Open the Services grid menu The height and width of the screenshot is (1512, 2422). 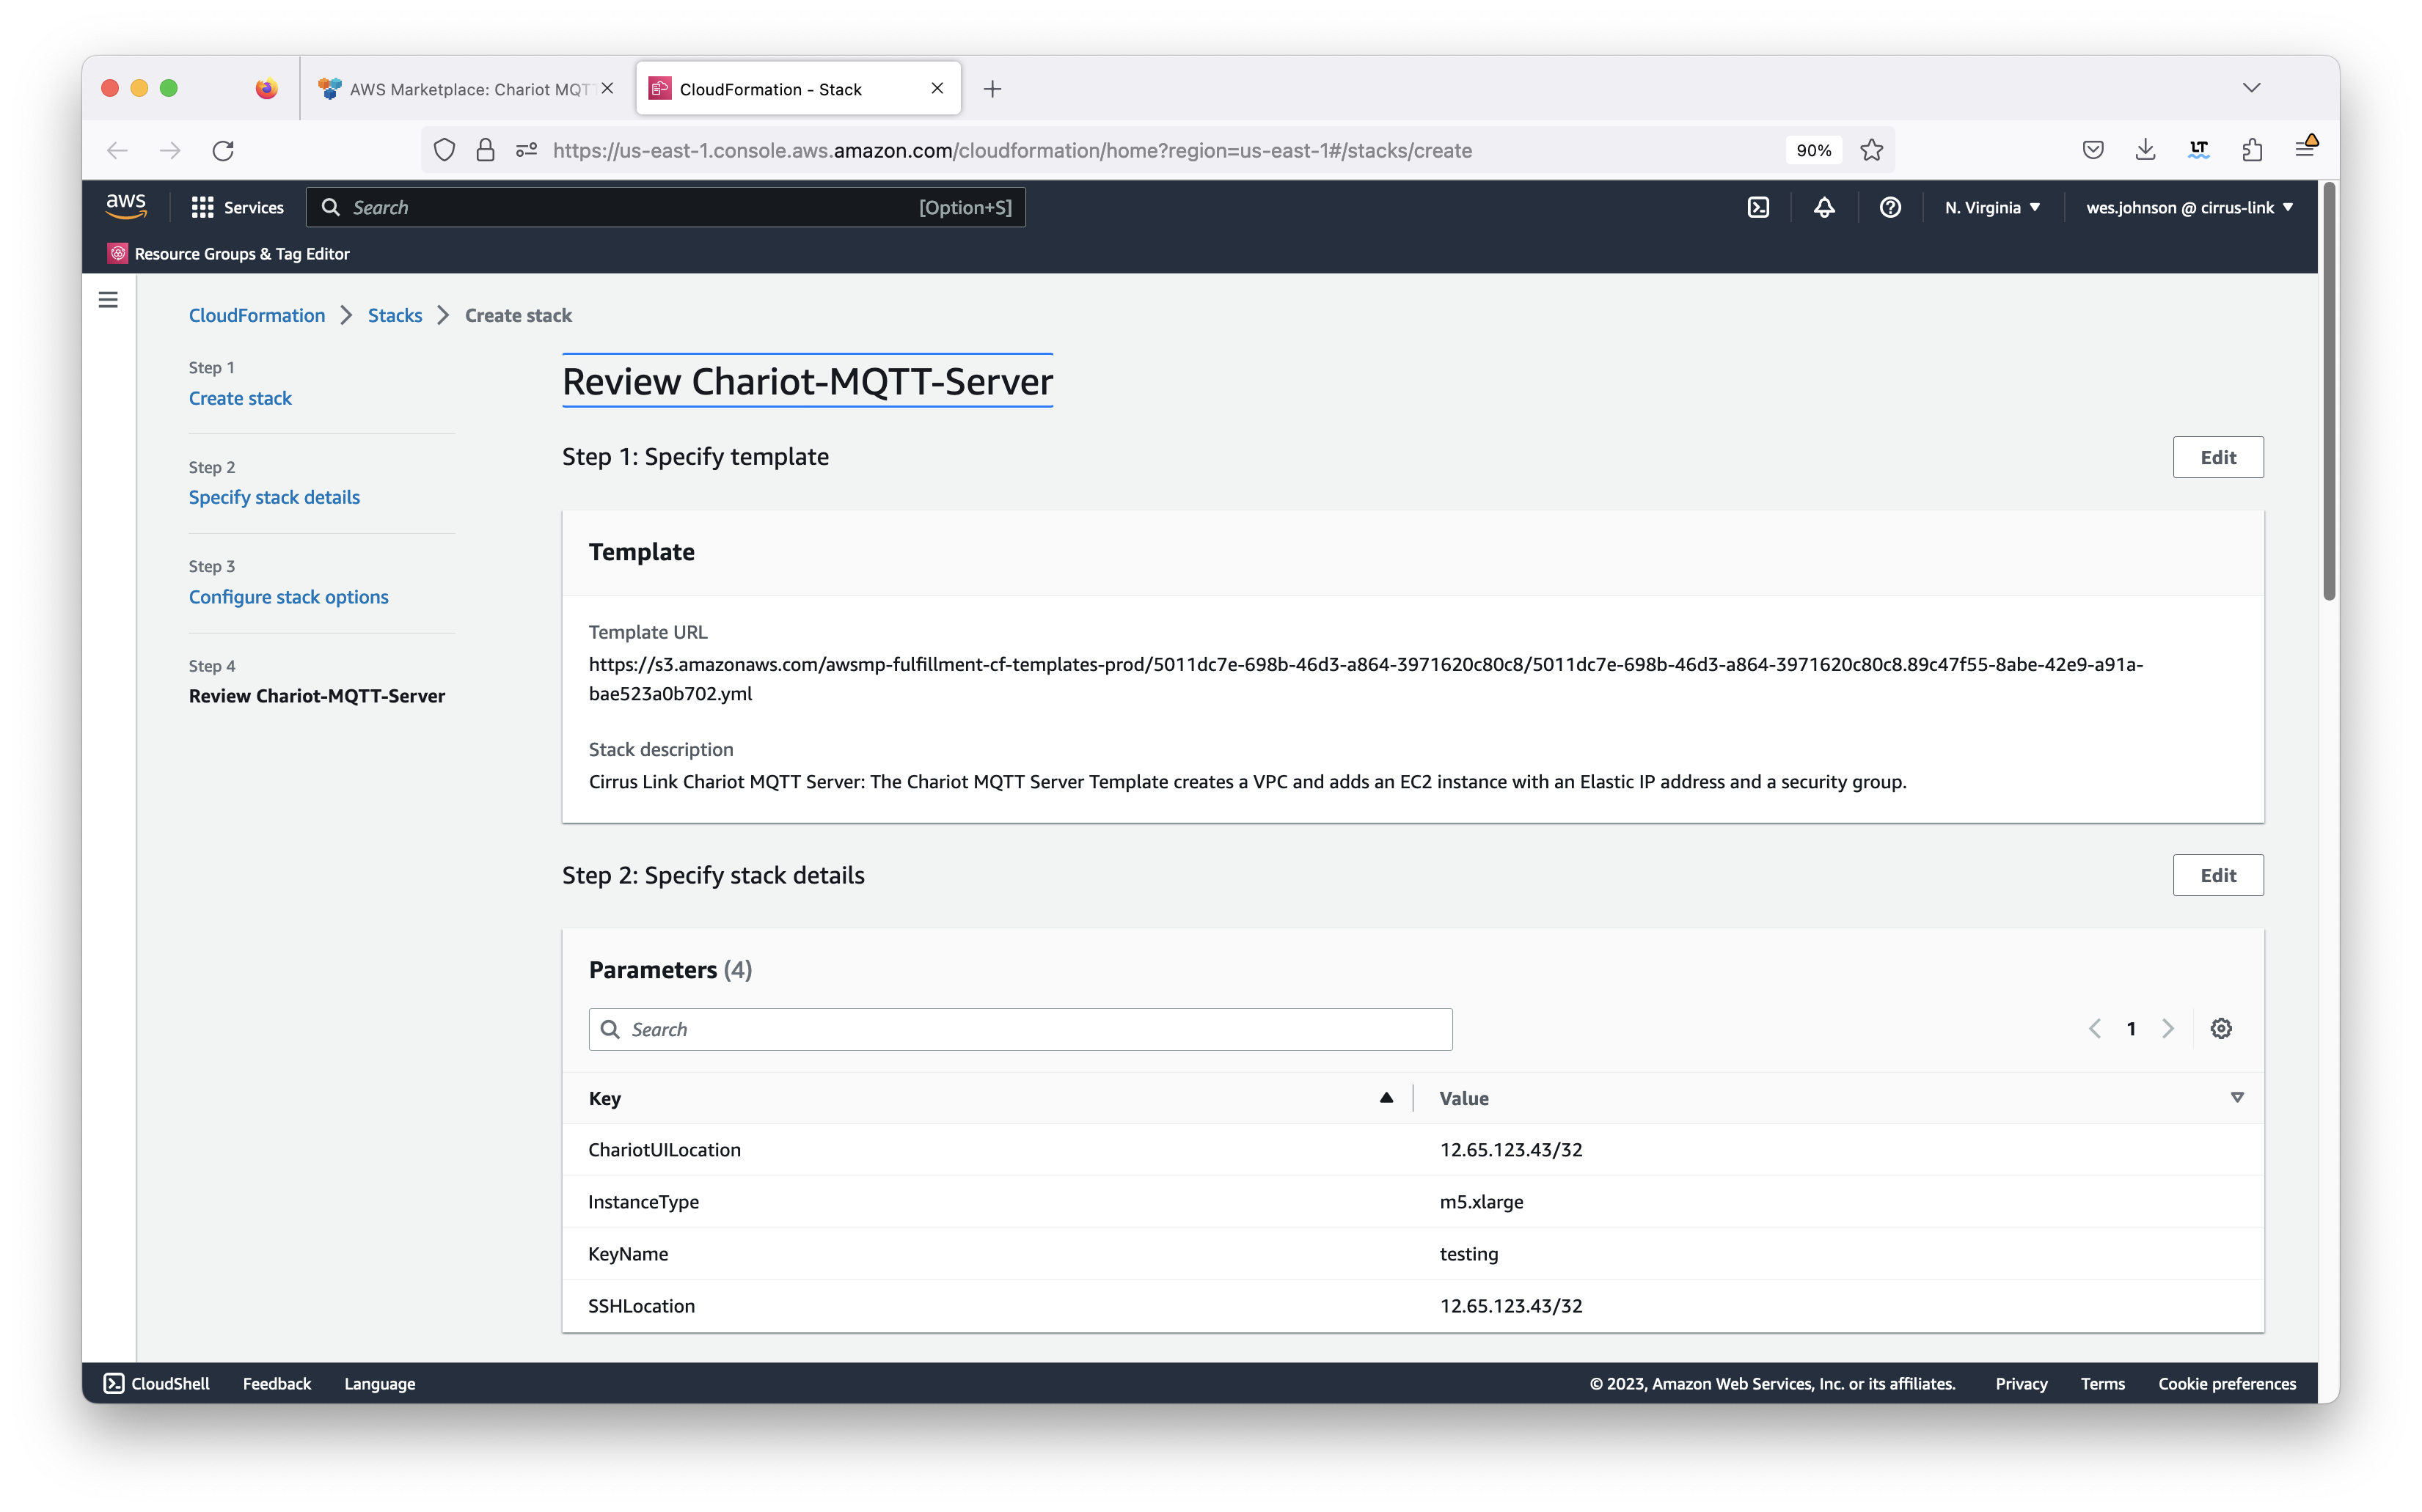coord(237,207)
